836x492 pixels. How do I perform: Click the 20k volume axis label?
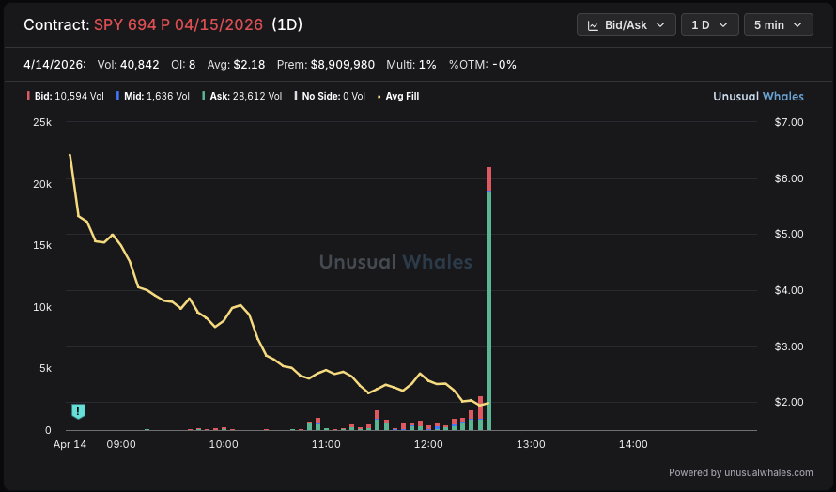point(42,184)
